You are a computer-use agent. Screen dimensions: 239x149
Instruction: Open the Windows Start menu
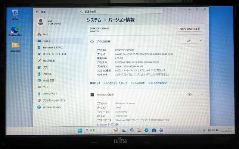80,131
